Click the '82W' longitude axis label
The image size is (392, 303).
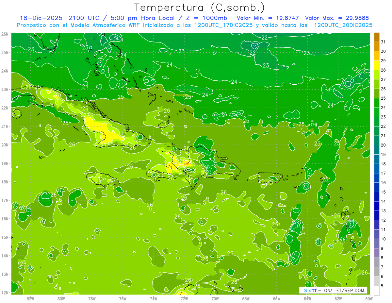point(30,298)
